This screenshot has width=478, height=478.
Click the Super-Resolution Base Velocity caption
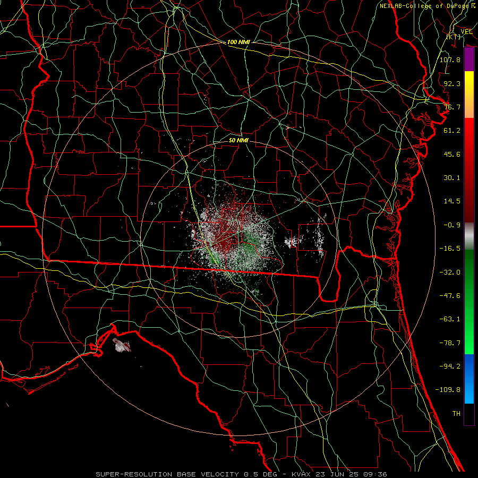pos(241,474)
